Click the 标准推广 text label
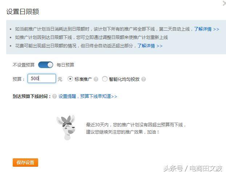The height and width of the screenshot is (174, 226). (x=83, y=79)
